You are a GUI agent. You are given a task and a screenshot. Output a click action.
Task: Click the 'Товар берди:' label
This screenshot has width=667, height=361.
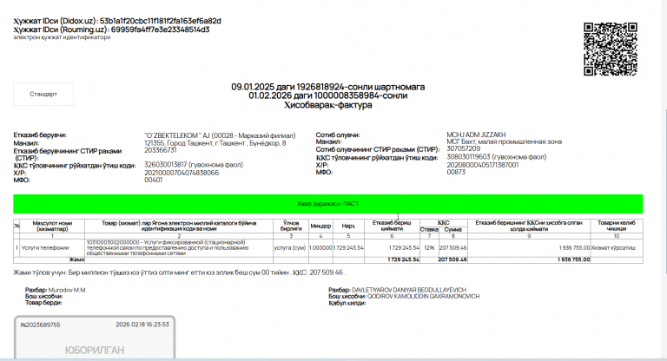pyautogui.click(x=43, y=303)
